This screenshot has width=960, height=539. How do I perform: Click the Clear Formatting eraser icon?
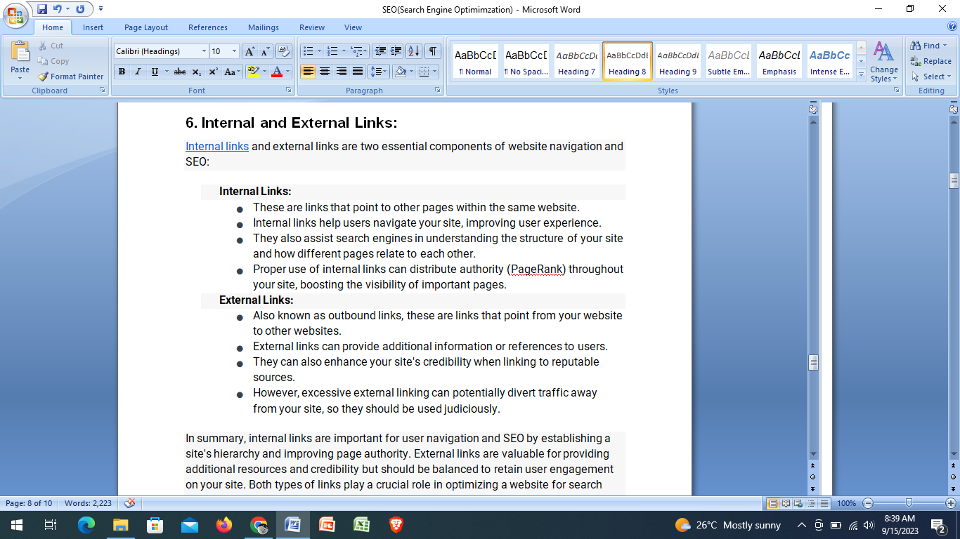tap(284, 51)
